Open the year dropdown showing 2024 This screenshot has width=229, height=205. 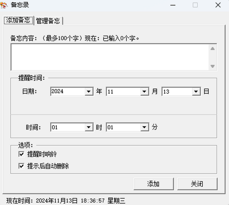pyautogui.click(x=89, y=92)
